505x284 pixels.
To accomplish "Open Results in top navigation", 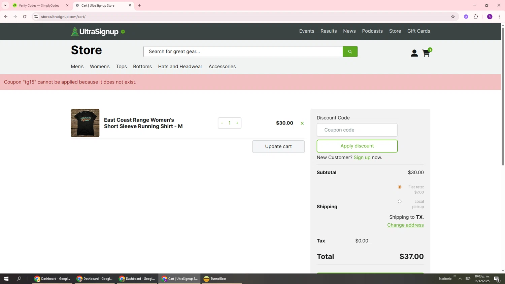I will 329,31.
